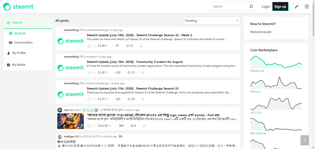Image resolution: width=315 pixels, height=149 pixels.
Task: Upvote the July 11th Steemit Challenge Season 33 post
Action: (x=89, y=99)
